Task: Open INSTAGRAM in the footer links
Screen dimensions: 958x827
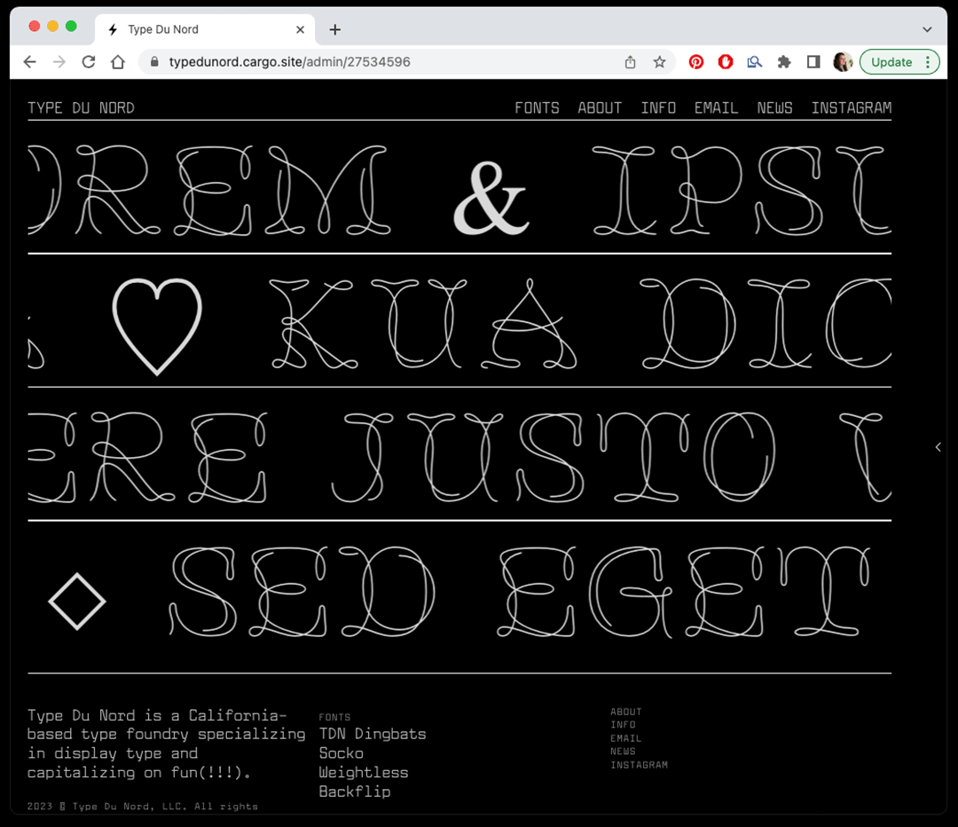Action: pyautogui.click(x=639, y=765)
